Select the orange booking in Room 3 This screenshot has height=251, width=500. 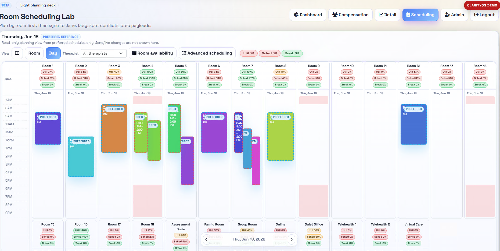pos(114,128)
